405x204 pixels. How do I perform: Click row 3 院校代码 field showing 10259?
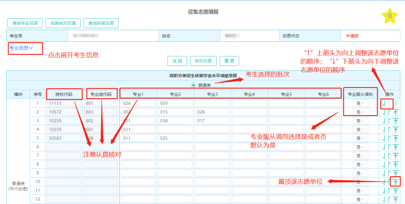click(x=64, y=121)
